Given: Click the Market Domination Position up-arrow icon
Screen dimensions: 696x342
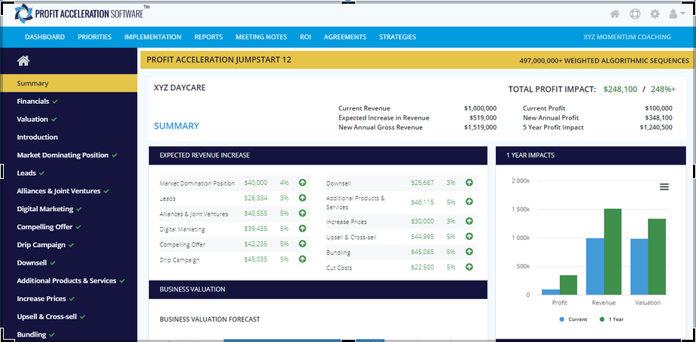Looking at the screenshot, I should coord(302,183).
